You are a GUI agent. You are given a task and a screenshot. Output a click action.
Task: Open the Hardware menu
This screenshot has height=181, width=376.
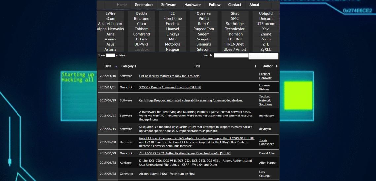click(192, 5)
